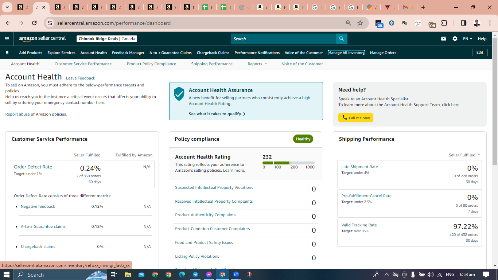Open the Chrome side panel icon
498x280 pixels.
click(x=464, y=23)
